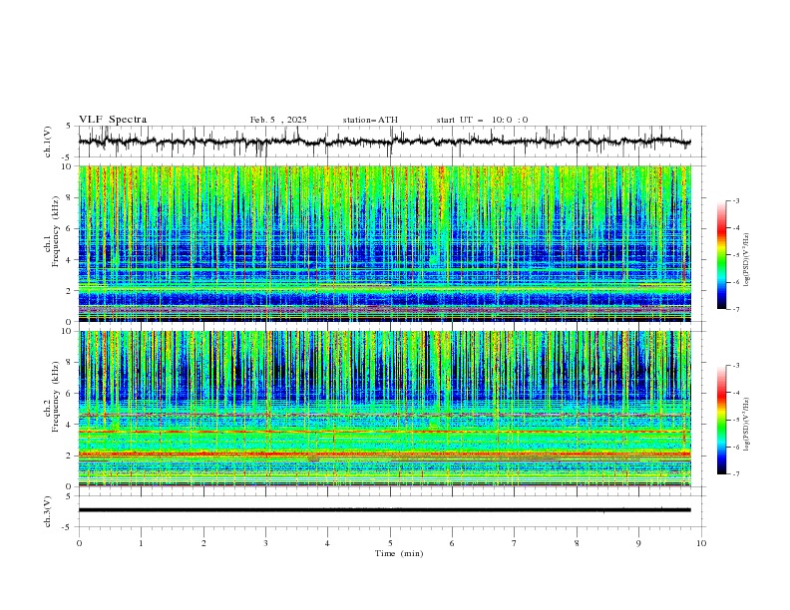This screenshot has width=790, height=610.
Task: Click time axis tick label "0"
Action: point(79,543)
